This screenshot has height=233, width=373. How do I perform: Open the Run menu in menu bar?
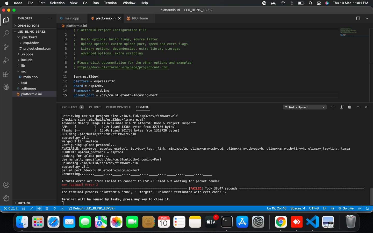96,3
